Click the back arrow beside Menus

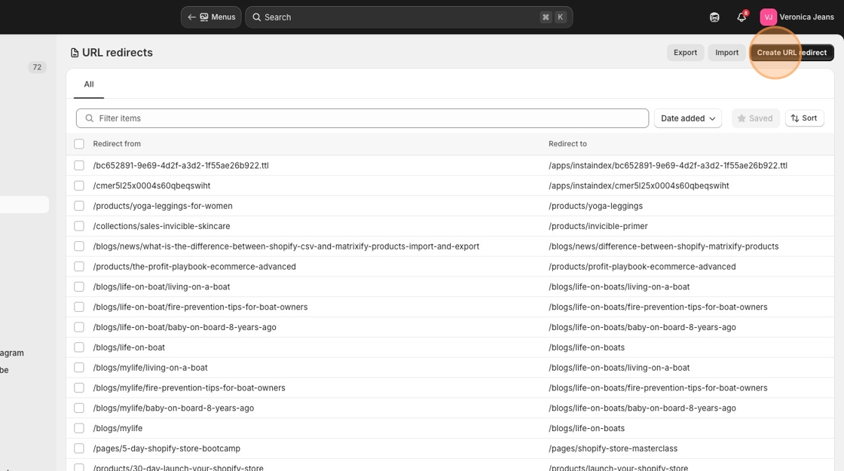[191, 17]
